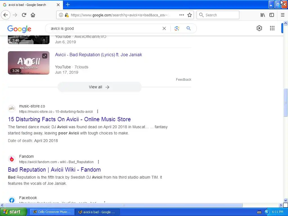Click the 'View all' videos button
Screen dimensions: 288x216
click(99, 87)
